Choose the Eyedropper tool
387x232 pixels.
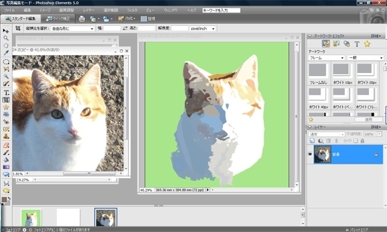[x=6, y=53]
